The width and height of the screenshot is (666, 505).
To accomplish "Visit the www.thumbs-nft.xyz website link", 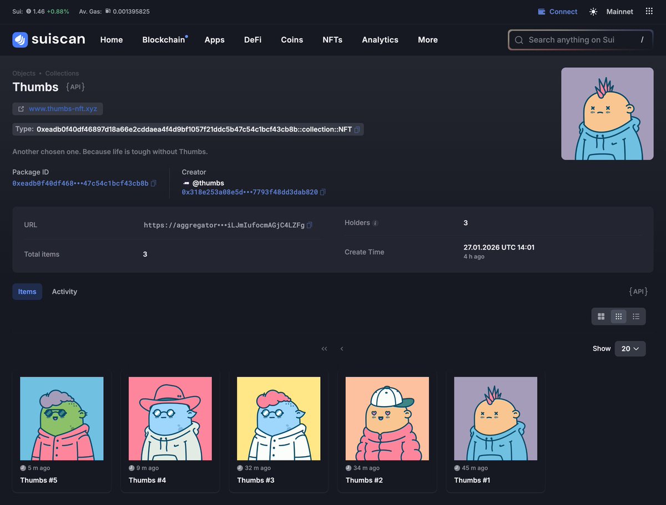I will pos(63,108).
